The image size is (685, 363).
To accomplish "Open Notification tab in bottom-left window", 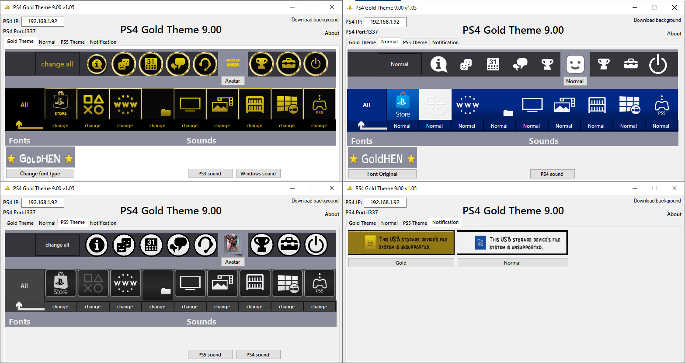I will (103, 223).
